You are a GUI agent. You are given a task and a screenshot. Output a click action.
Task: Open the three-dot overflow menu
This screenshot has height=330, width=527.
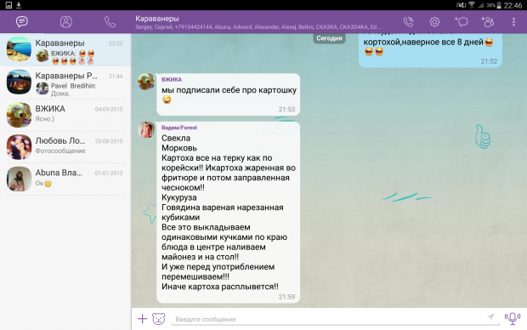pos(513,22)
